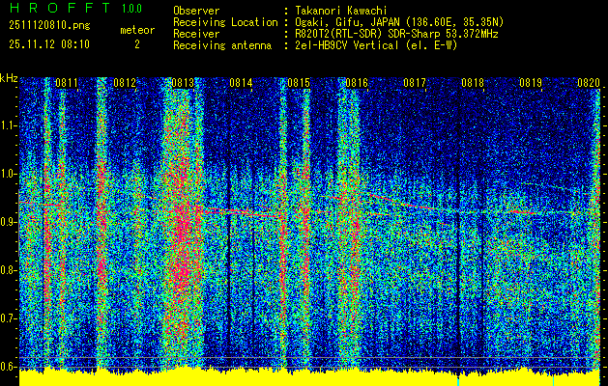Click the 0818 time marker
This screenshot has width=608, height=386.
pos(473,83)
